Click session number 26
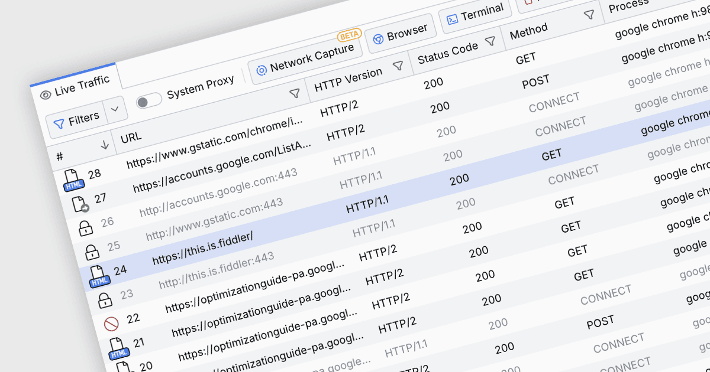Viewport: 710px width, 372px height. (107, 222)
